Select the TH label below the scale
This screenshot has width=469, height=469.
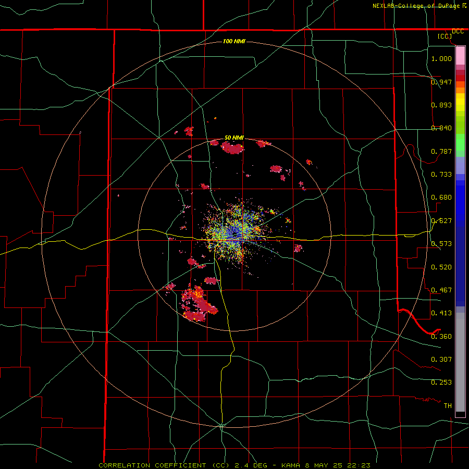point(448,406)
